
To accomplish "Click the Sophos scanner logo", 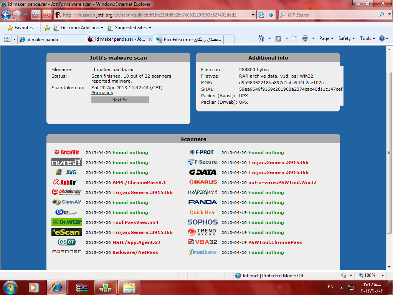I will [x=203, y=222].
